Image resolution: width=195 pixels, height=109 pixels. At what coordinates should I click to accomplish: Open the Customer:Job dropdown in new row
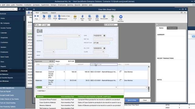tap(116, 87)
